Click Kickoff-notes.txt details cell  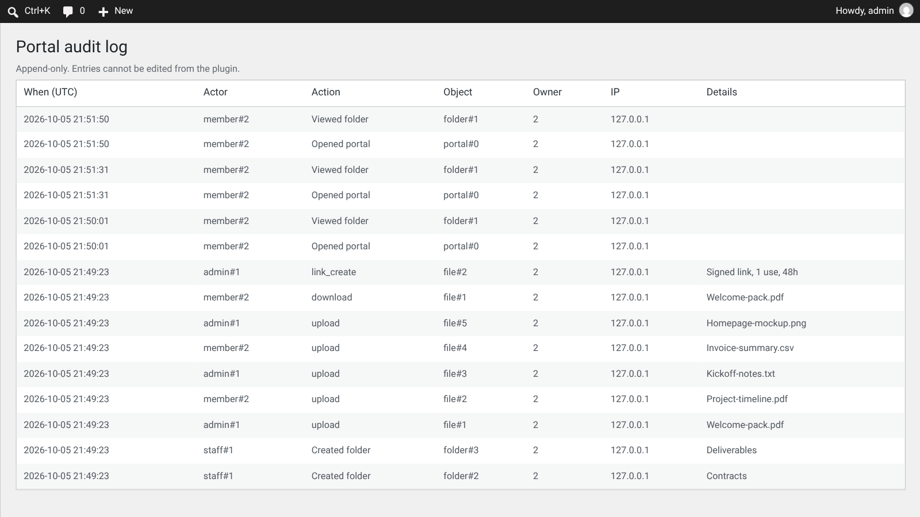tap(741, 373)
